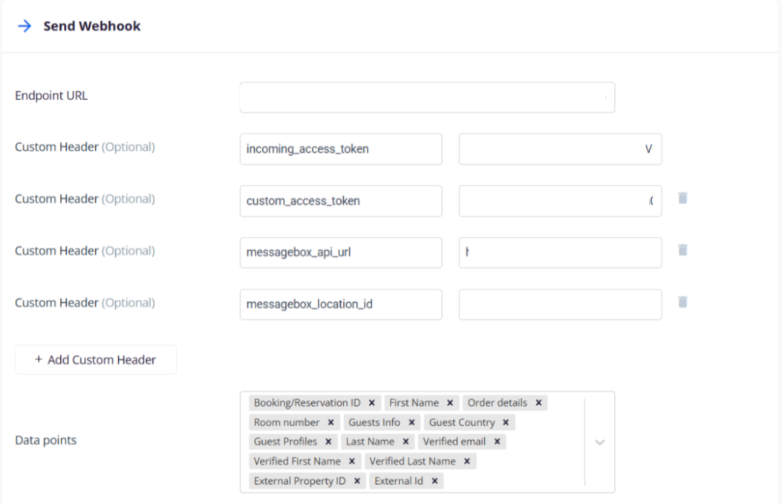Viewport: 782px width, 504px height.
Task: Expand the Data points dropdown chevron
Action: click(x=599, y=442)
